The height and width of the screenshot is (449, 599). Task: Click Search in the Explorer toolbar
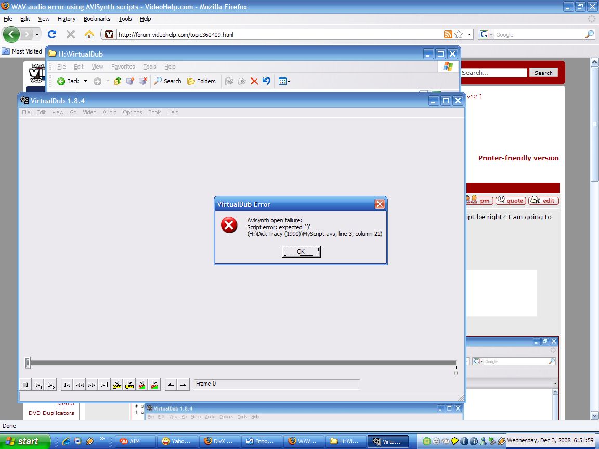(168, 81)
